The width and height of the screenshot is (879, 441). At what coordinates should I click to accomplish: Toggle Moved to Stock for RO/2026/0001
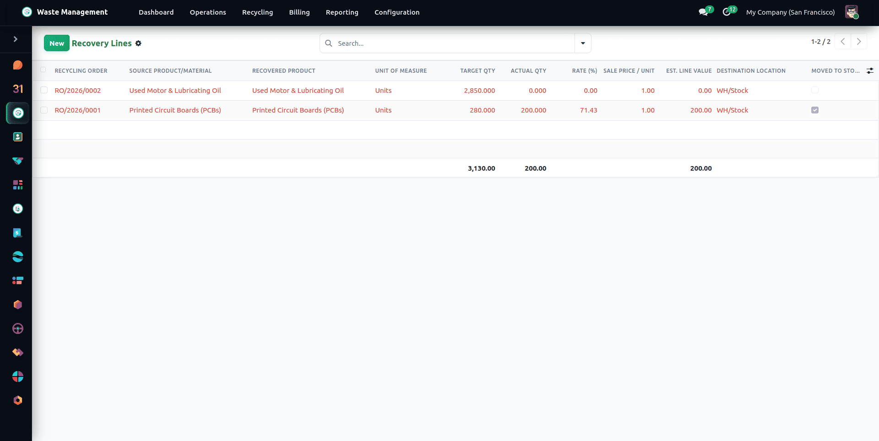(x=815, y=110)
